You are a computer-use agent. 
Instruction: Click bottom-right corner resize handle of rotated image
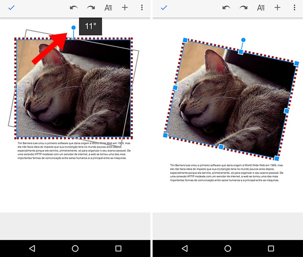click(277, 158)
